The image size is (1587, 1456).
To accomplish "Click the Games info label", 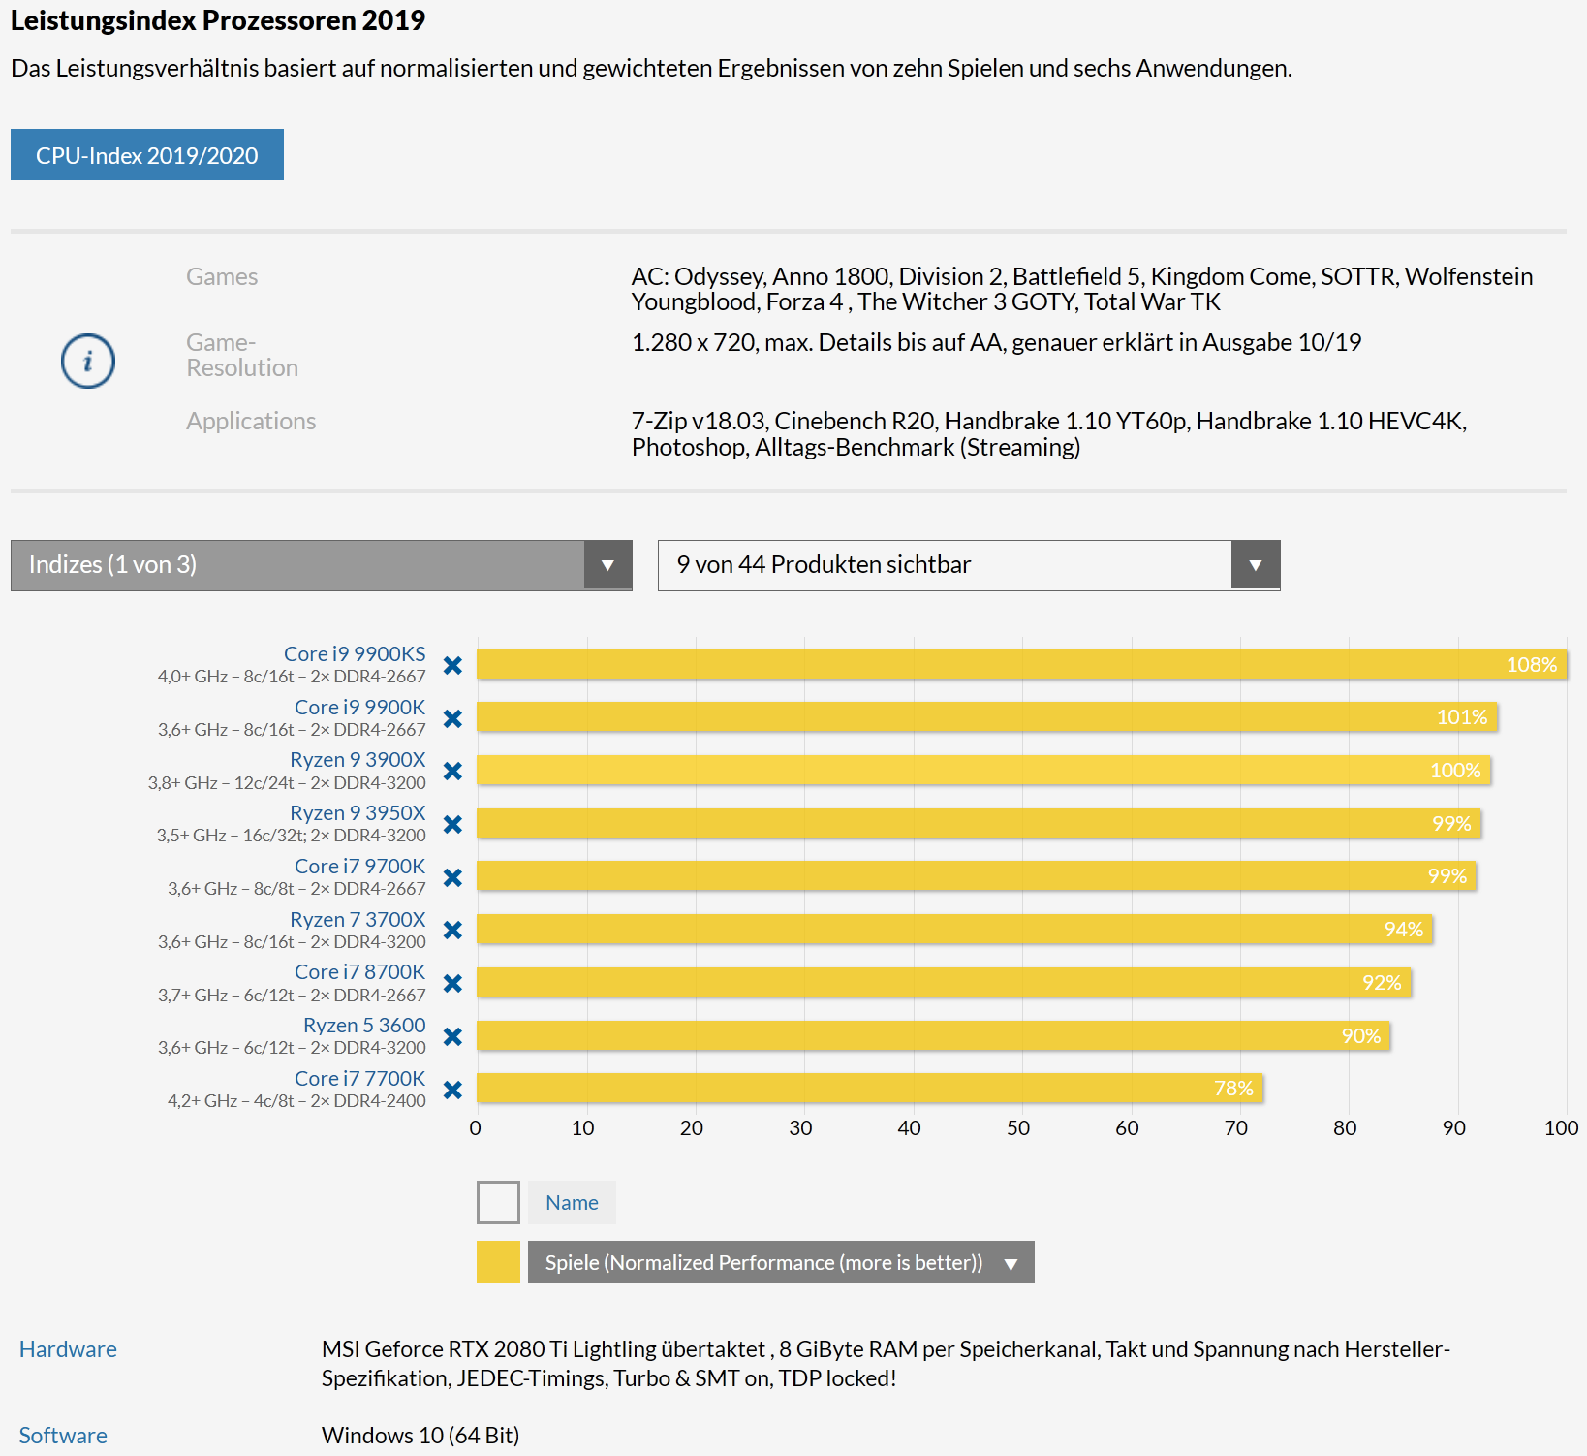I will click(222, 277).
